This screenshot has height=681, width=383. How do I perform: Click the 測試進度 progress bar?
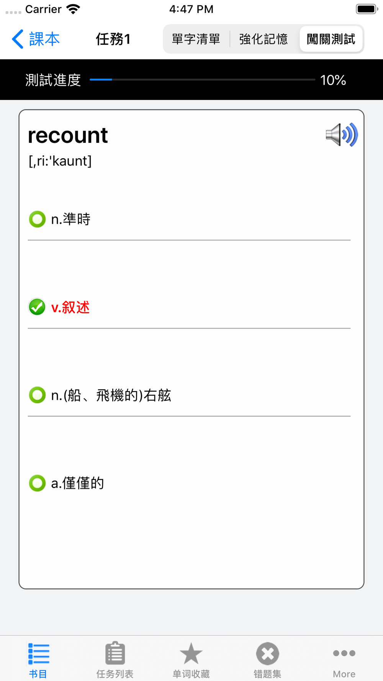(202, 80)
